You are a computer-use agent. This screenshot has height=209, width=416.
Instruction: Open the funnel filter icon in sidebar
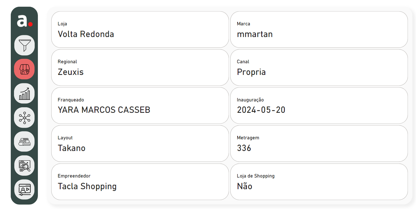(x=24, y=45)
